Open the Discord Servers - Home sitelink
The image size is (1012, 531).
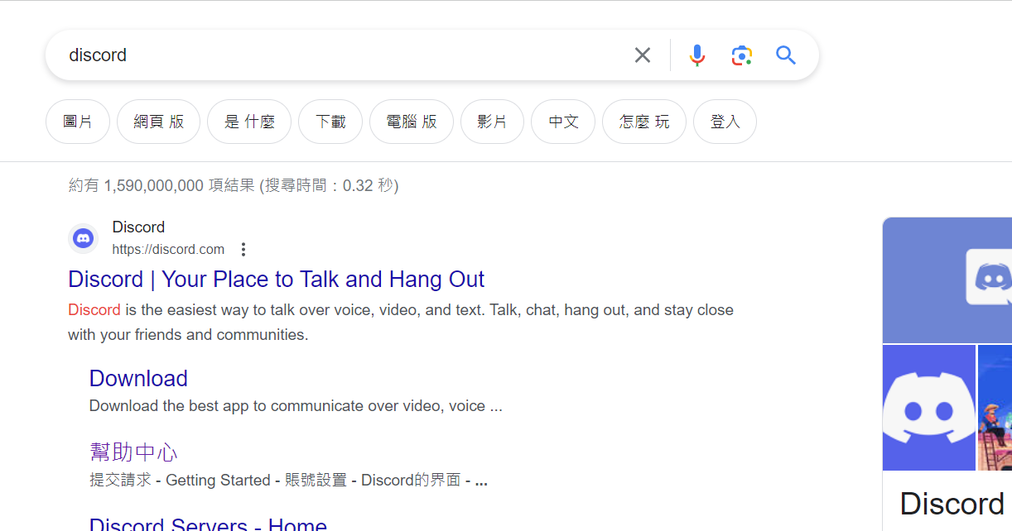click(x=208, y=524)
